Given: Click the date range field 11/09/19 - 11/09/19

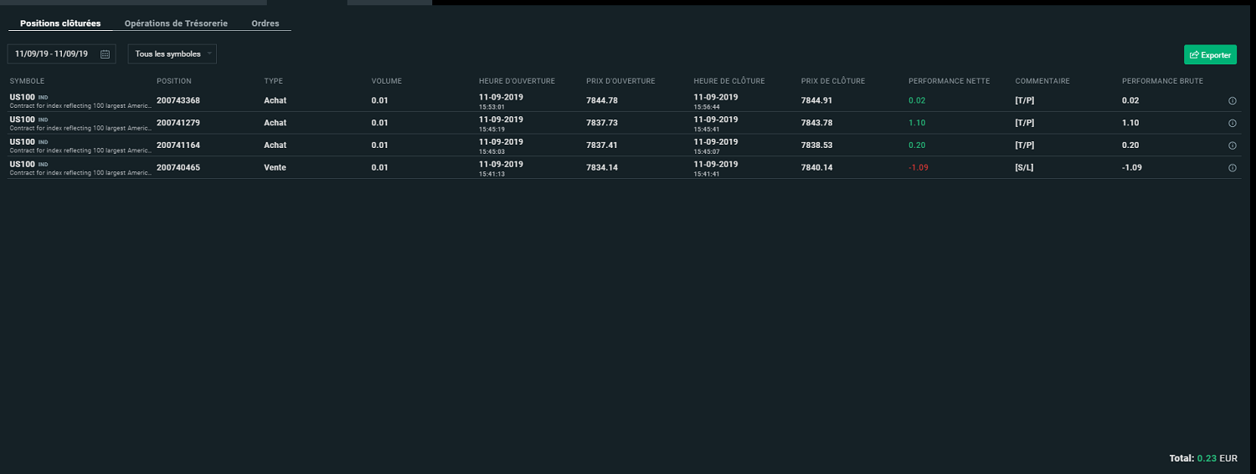Looking at the screenshot, I should [x=52, y=54].
